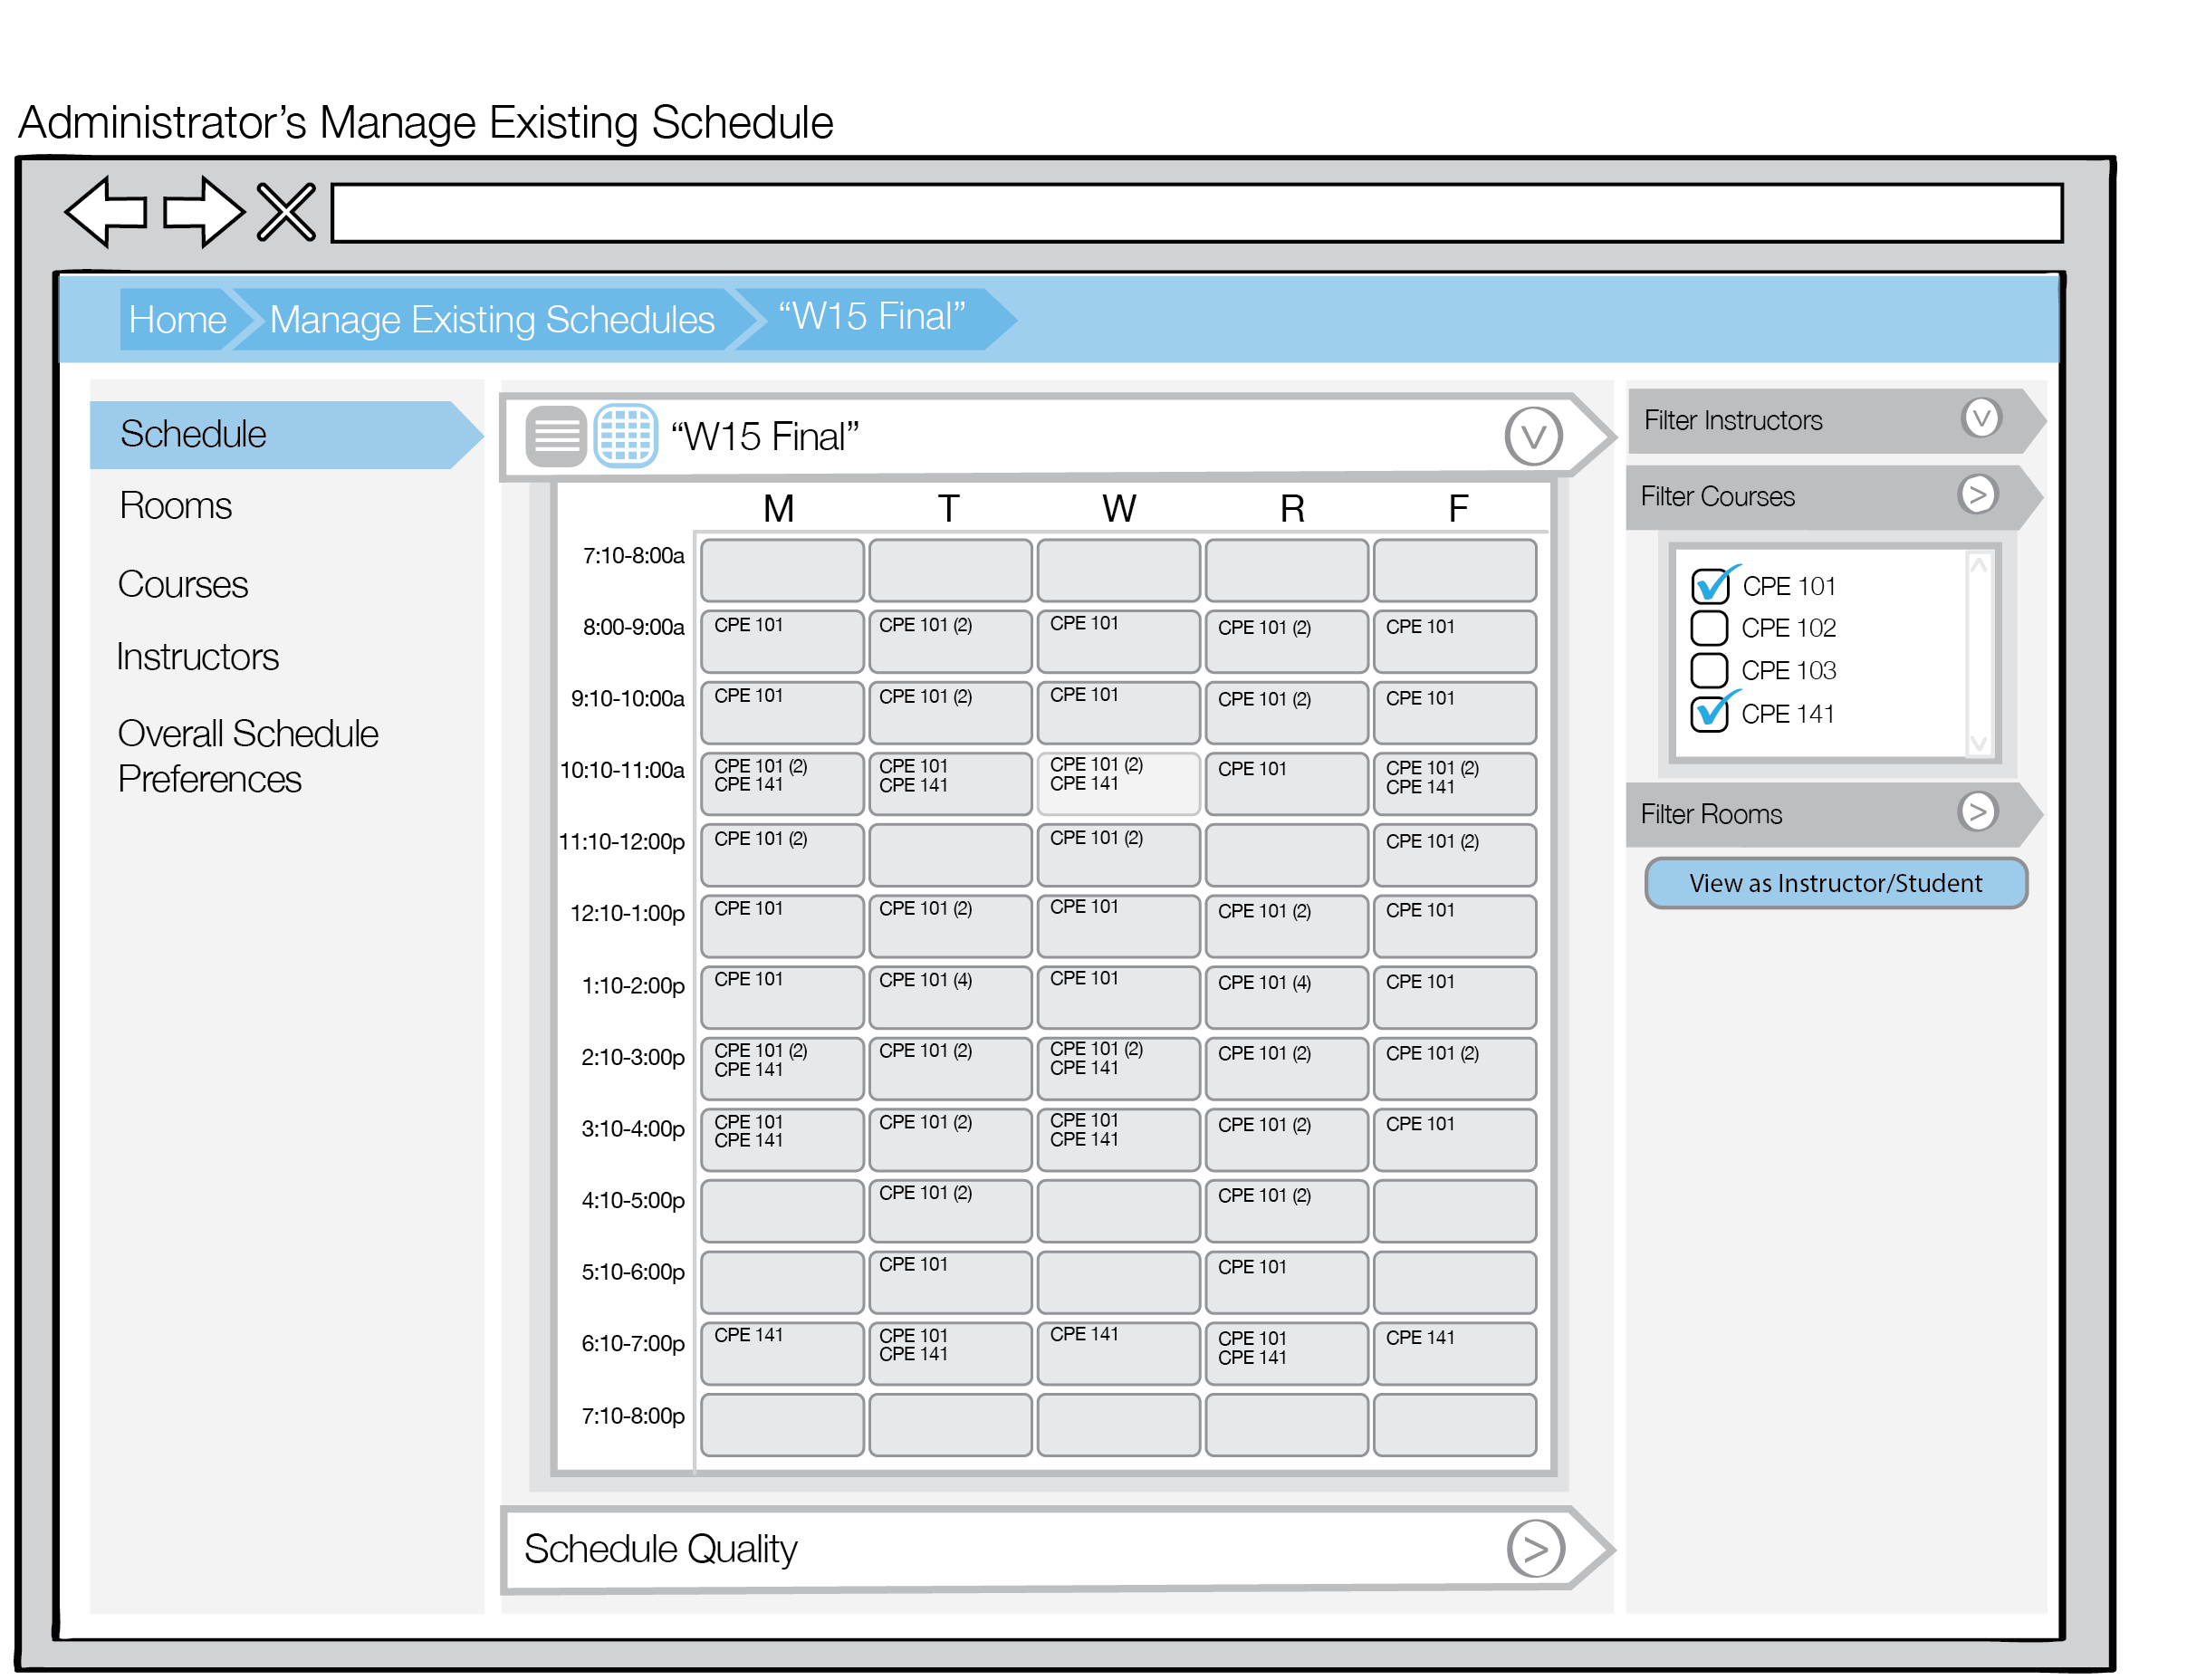
Task: Open Overall Schedule Preferences
Action: coord(248,756)
